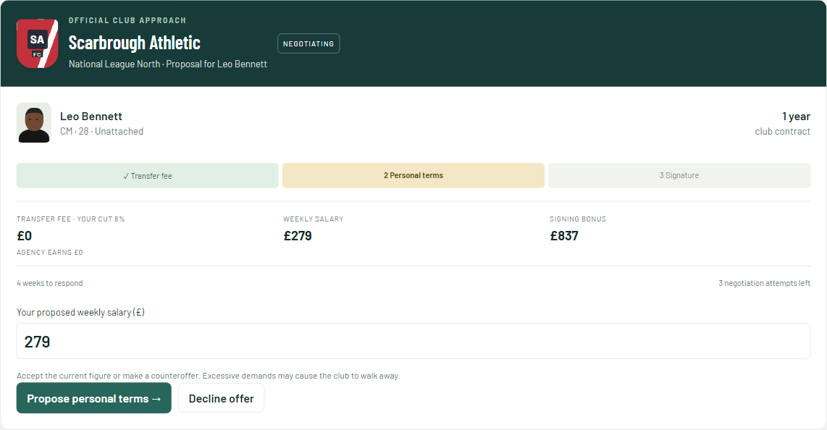The width and height of the screenshot is (827, 430).
Task: Click the Scarbrough Athletic club crest
Action: pos(38,43)
